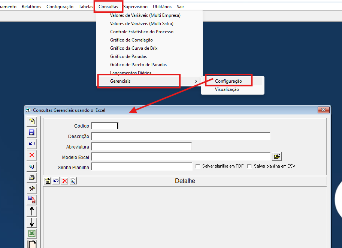
Task: Click the blue floppy disk Save icon
Action: [x=32, y=132]
